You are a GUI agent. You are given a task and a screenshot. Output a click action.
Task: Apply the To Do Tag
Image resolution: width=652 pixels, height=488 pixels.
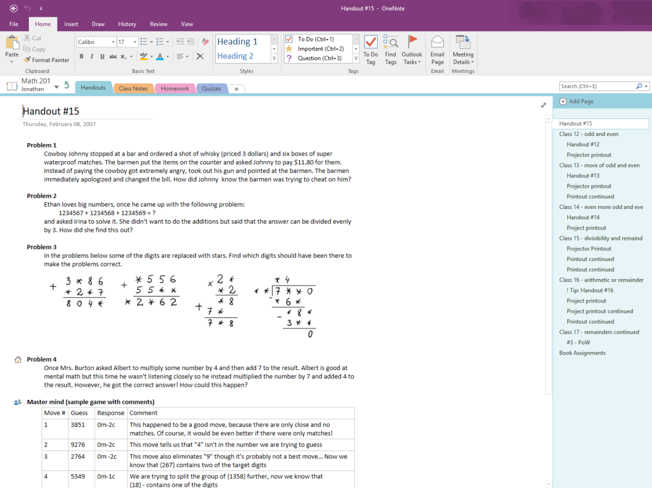click(371, 49)
